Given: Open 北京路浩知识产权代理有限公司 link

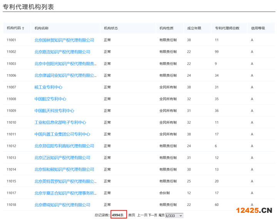Looking at the screenshot, I should coord(62,52).
